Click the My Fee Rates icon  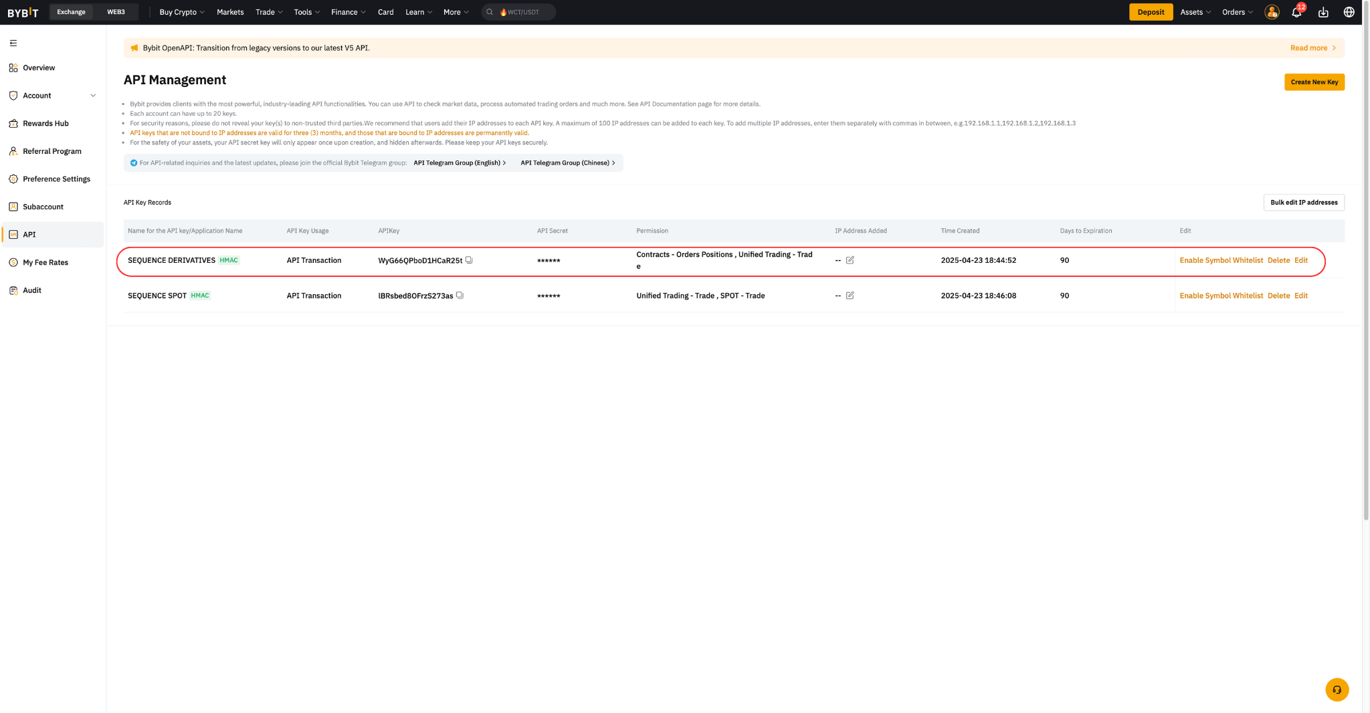pos(13,262)
